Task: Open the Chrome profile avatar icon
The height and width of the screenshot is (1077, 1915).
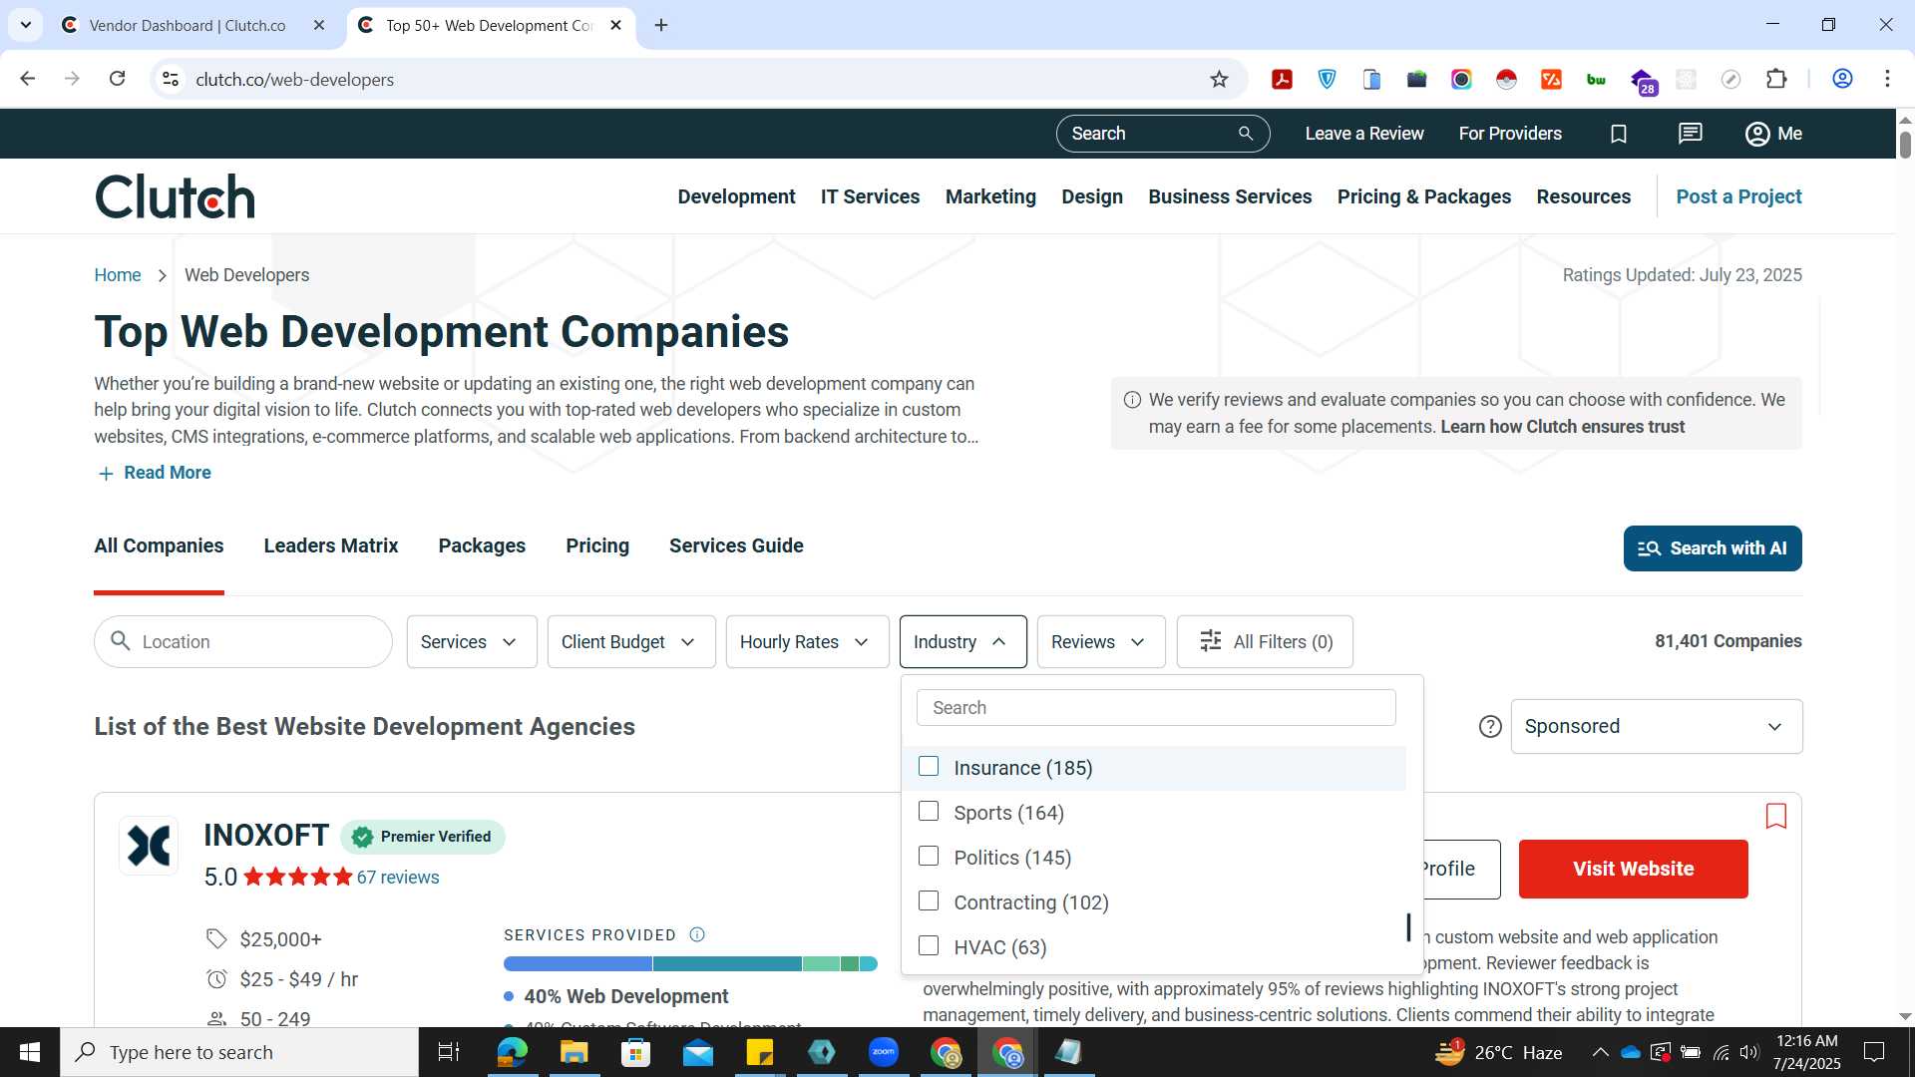Action: (x=1842, y=79)
